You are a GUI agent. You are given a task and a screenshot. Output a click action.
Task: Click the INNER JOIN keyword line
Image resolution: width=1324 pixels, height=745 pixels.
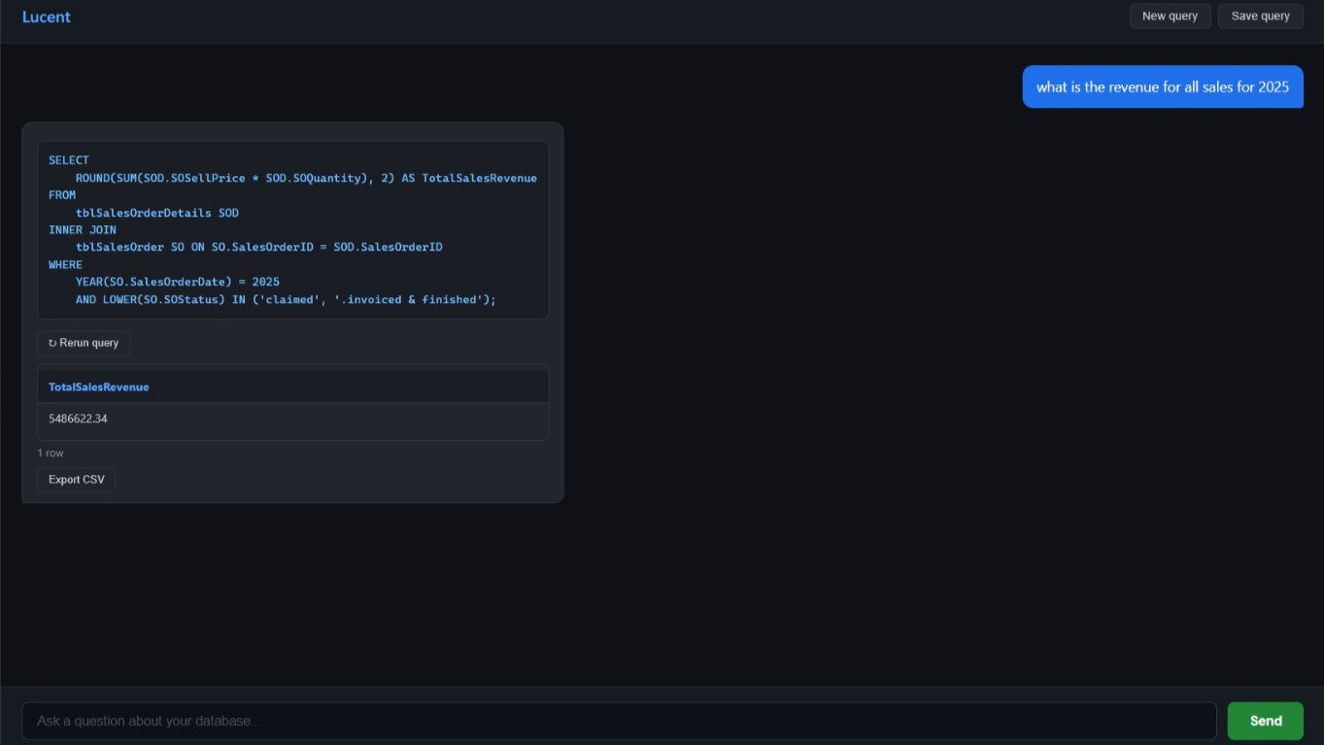pos(83,230)
